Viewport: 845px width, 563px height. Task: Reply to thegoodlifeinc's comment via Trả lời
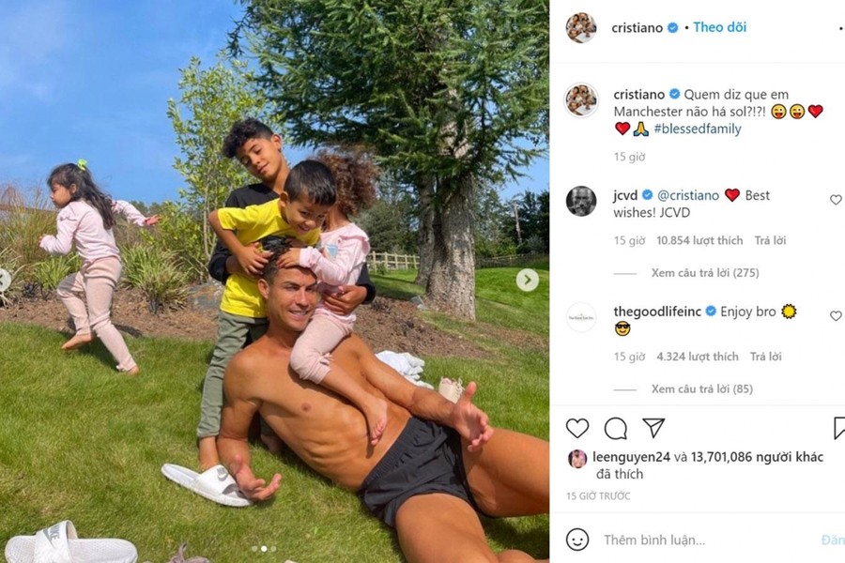click(766, 357)
